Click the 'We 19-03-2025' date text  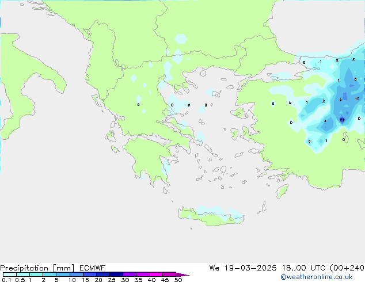tap(243, 268)
